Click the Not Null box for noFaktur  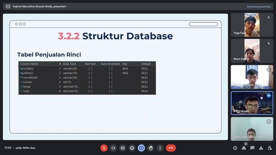click(90, 68)
